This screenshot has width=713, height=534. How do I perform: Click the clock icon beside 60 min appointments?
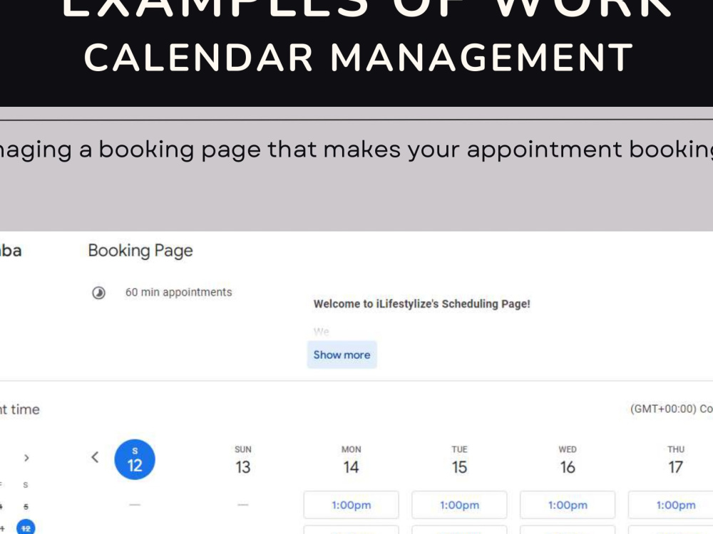tap(98, 293)
